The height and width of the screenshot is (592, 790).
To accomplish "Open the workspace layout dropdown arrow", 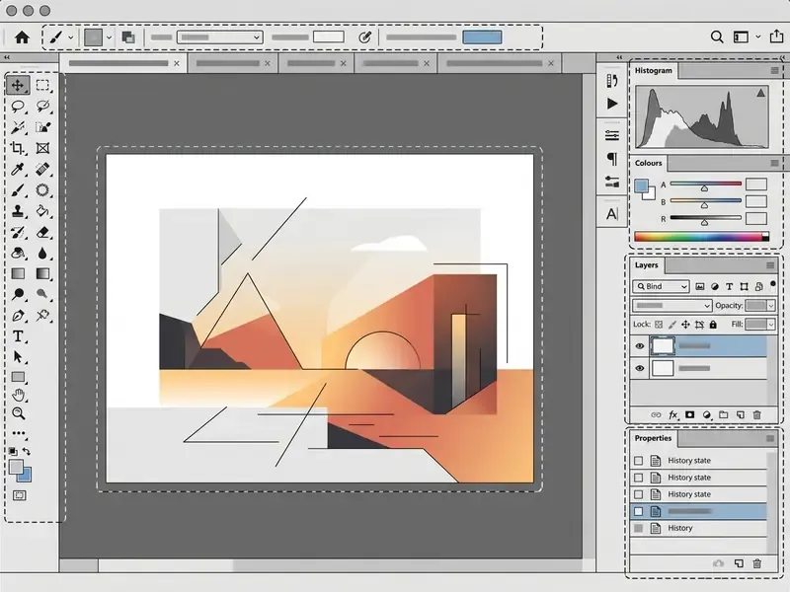I will point(757,37).
